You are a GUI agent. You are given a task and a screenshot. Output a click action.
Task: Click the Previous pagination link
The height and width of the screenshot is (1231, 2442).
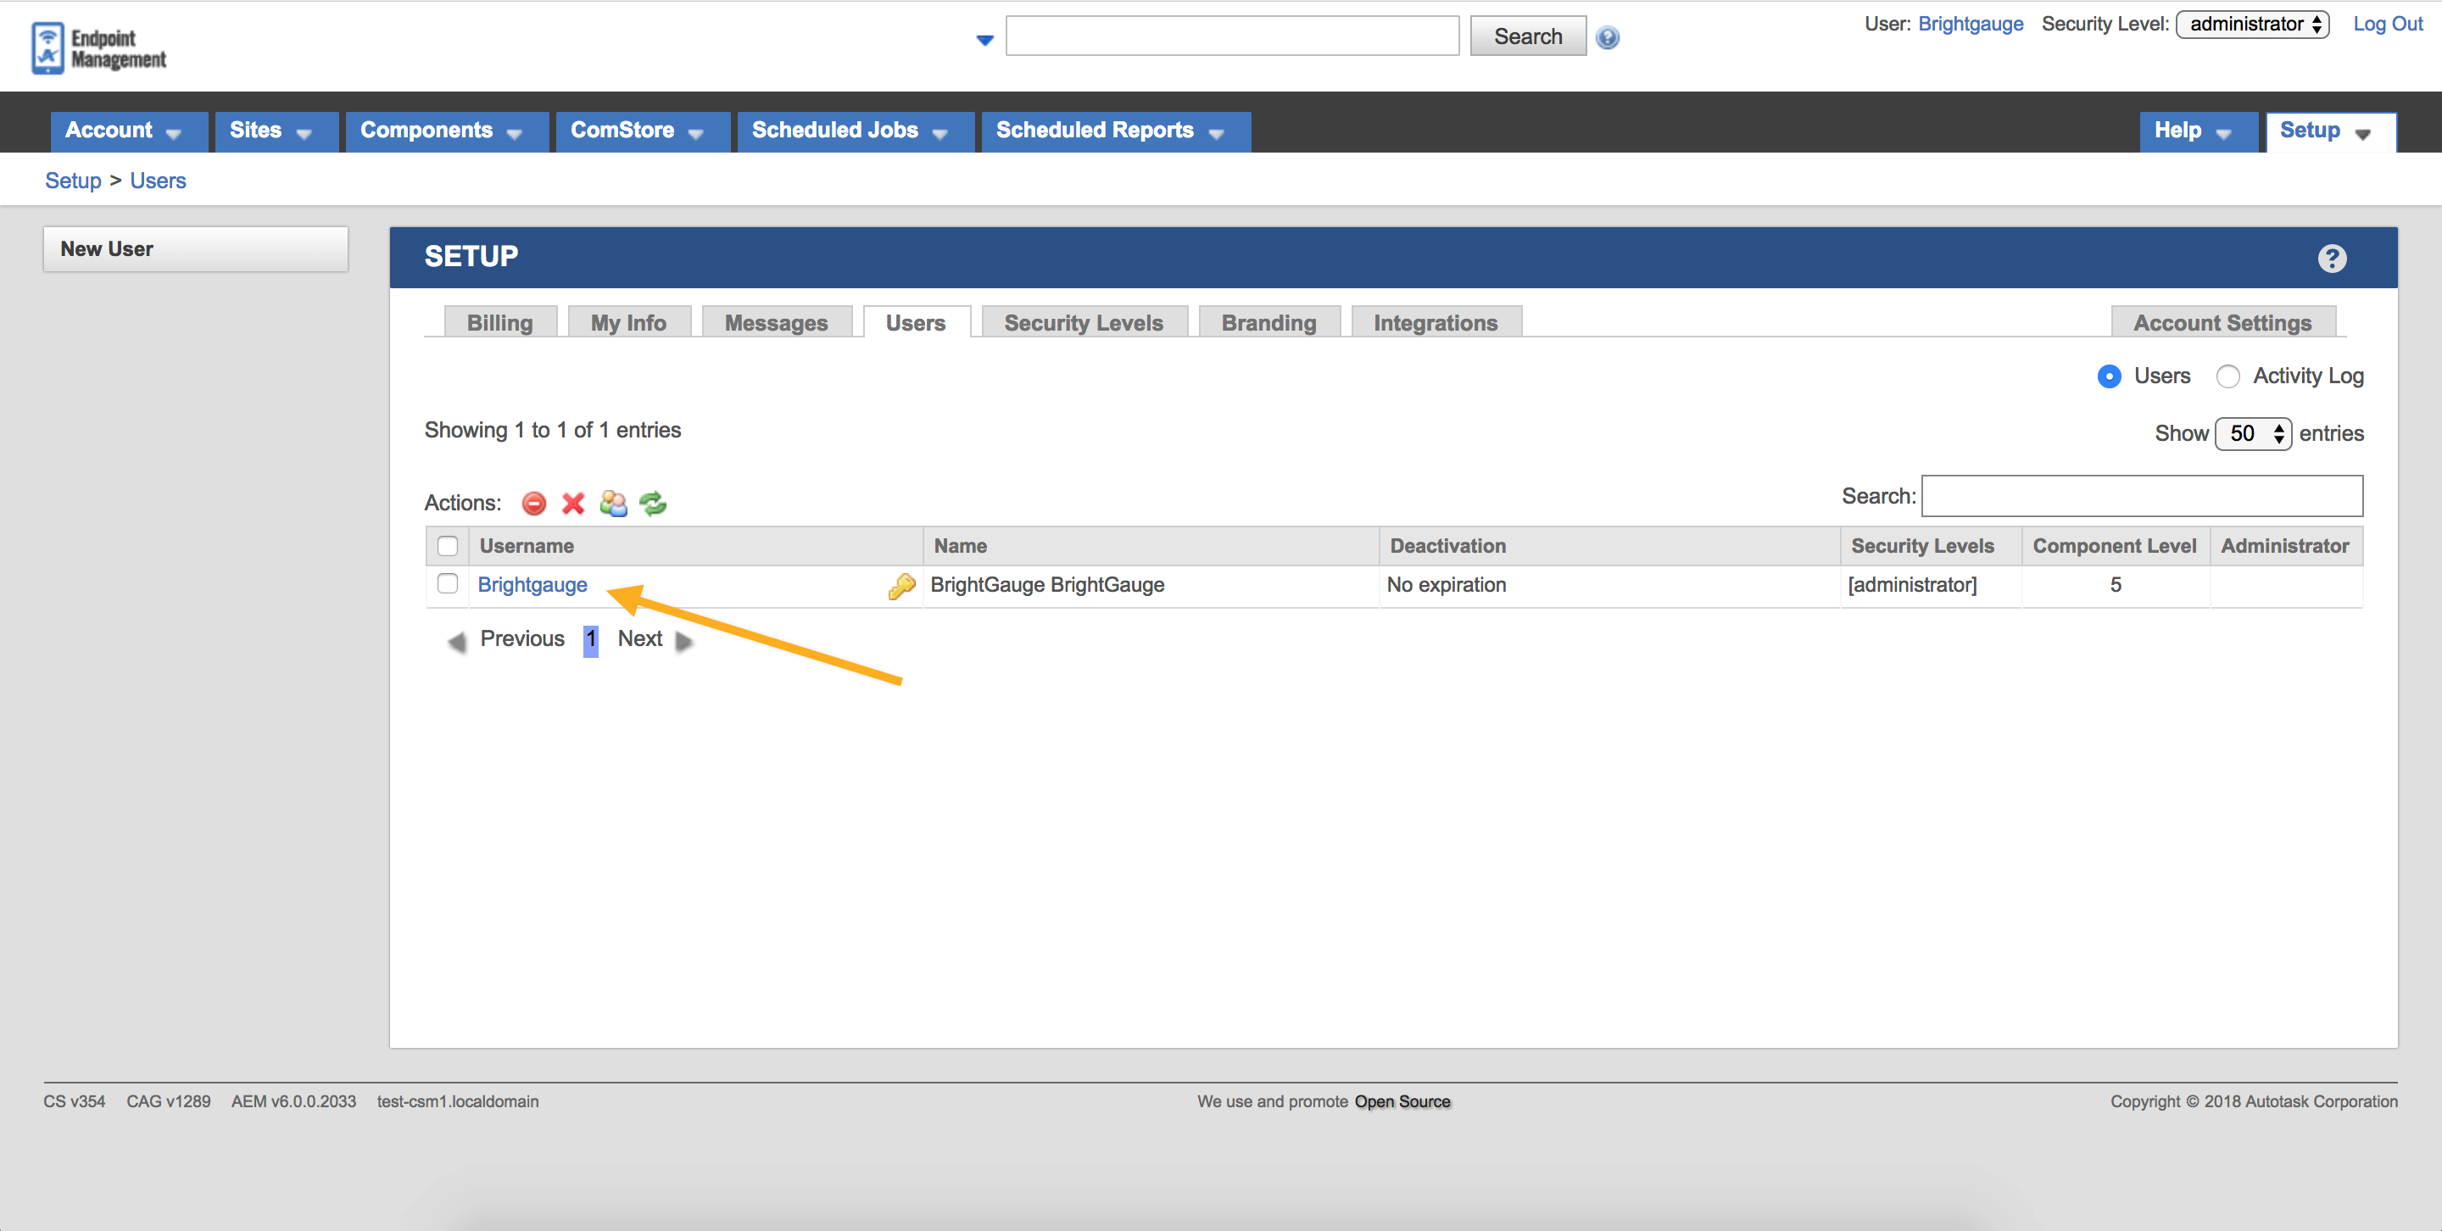(x=522, y=640)
